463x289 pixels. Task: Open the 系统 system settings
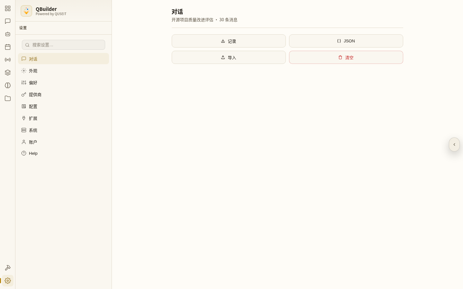pos(63,130)
